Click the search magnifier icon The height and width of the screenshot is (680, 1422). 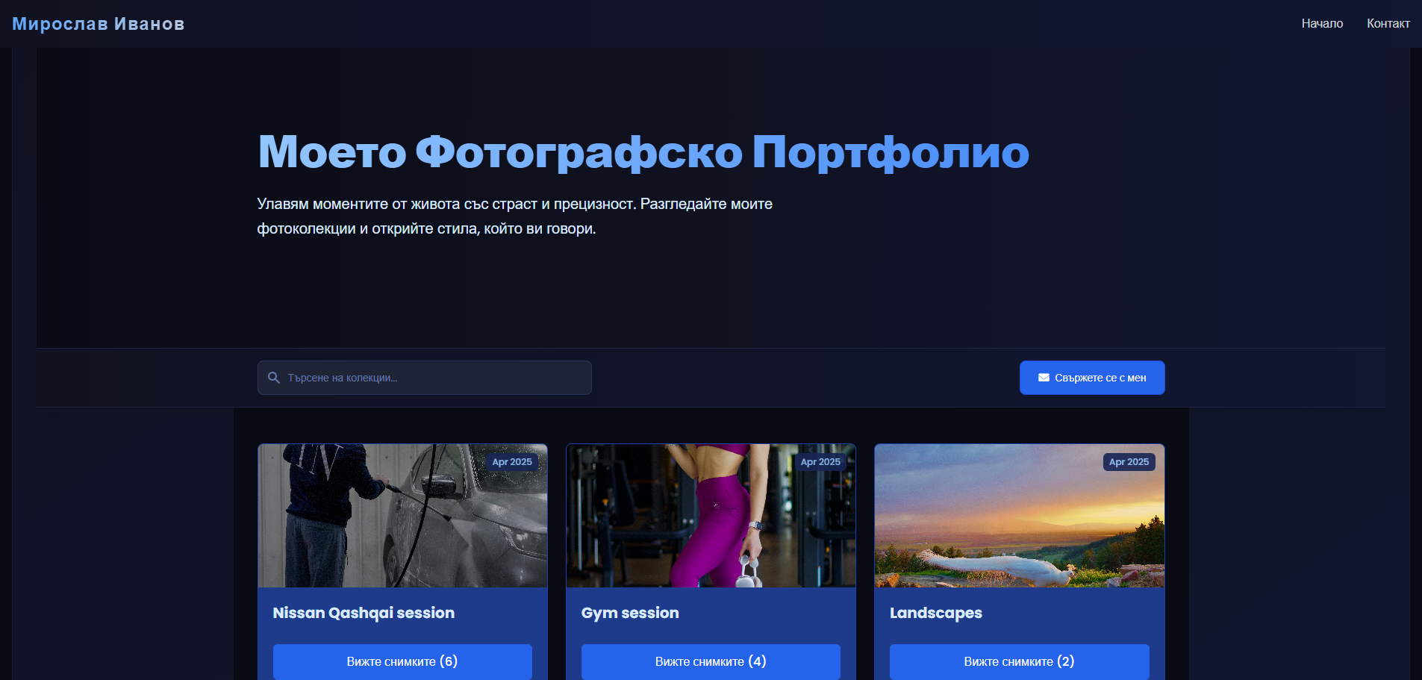click(x=274, y=378)
